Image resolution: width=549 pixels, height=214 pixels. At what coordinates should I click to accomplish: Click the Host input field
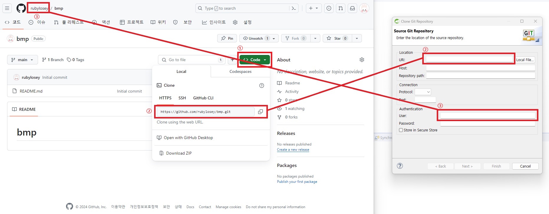(x=481, y=68)
